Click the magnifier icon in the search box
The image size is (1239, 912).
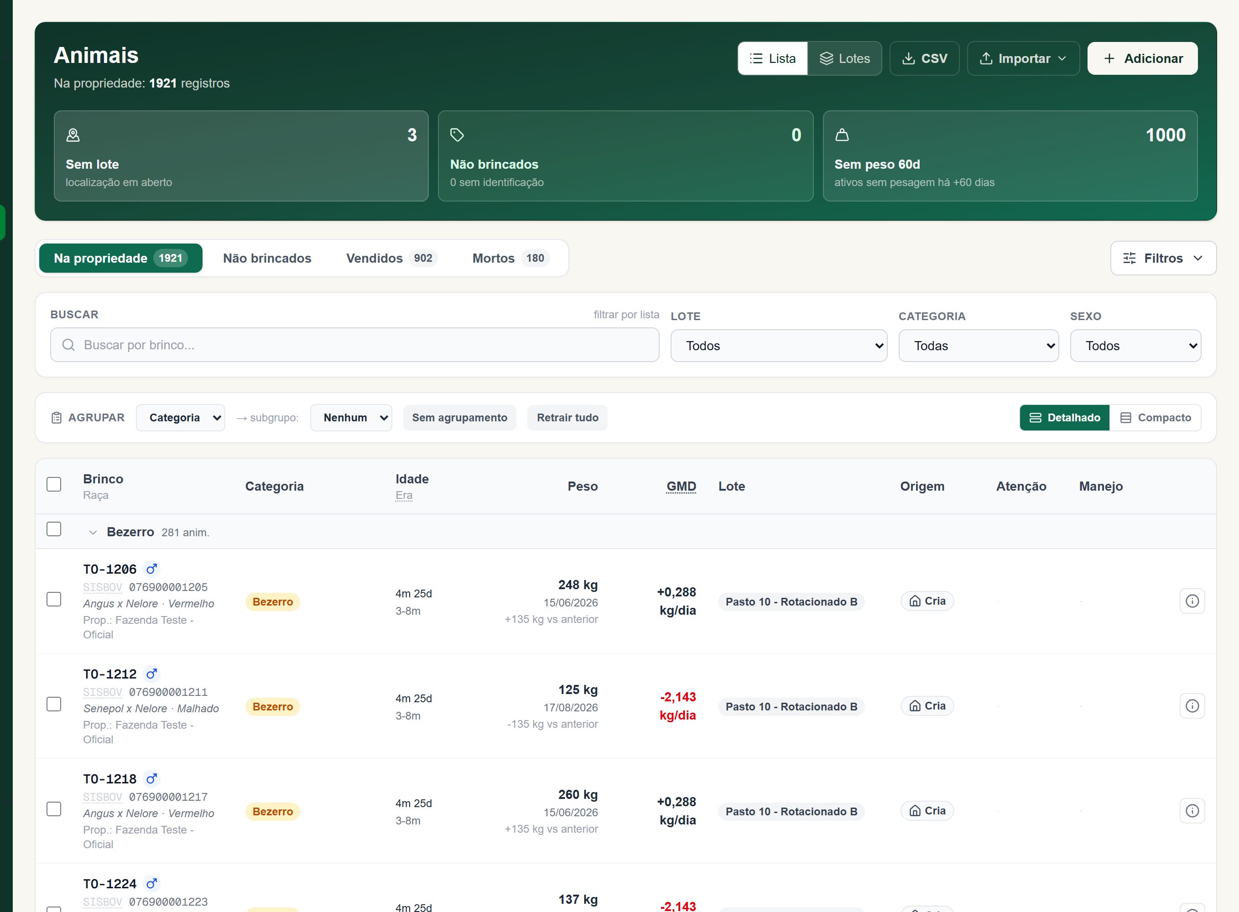(68, 345)
